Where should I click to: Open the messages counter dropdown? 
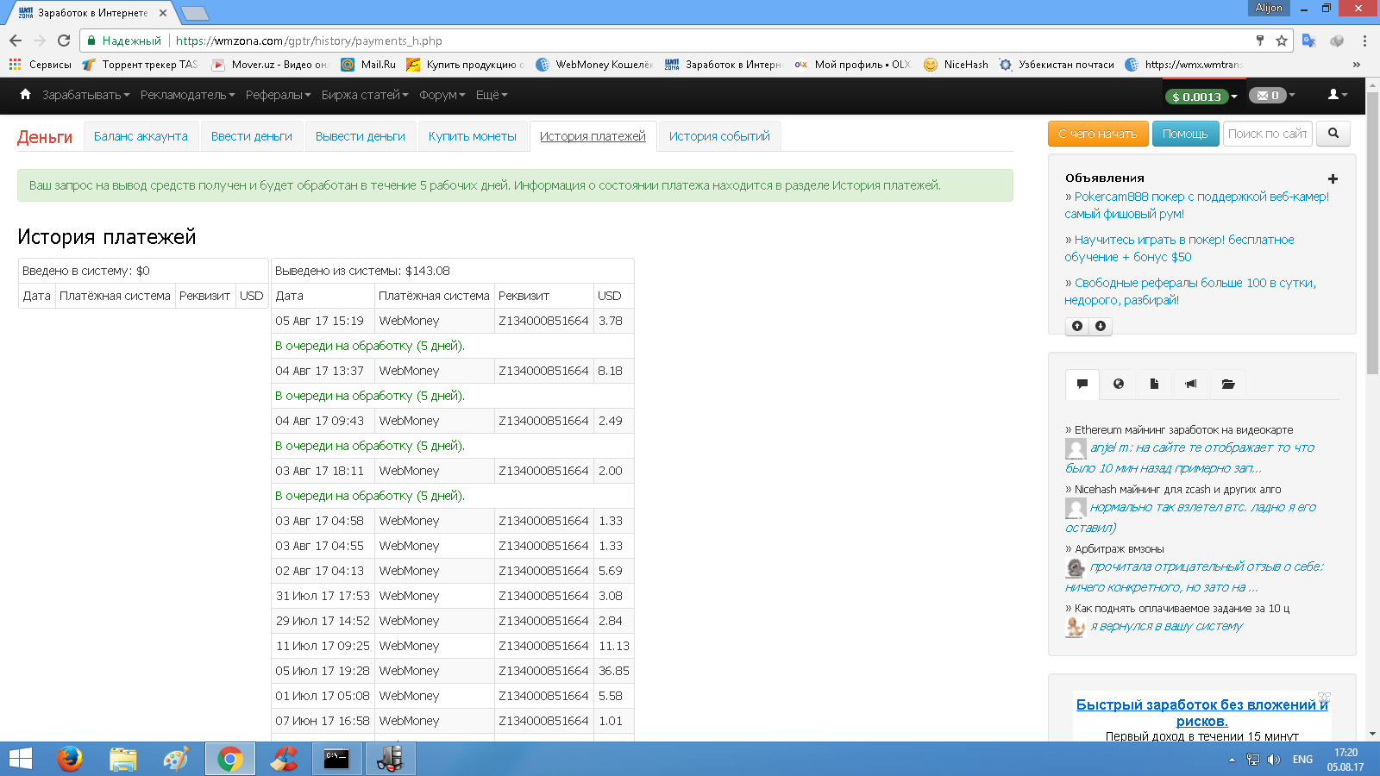click(x=1271, y=96)
